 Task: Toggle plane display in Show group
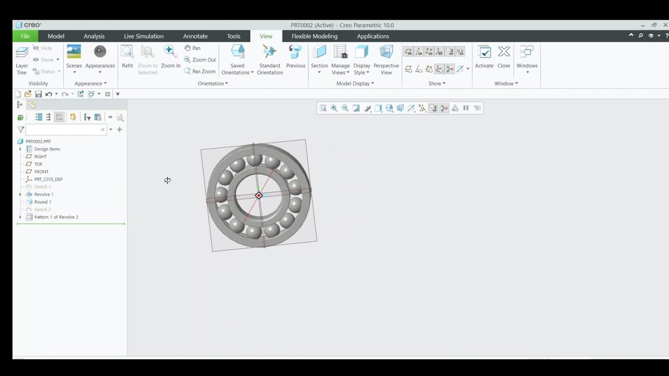408,52
